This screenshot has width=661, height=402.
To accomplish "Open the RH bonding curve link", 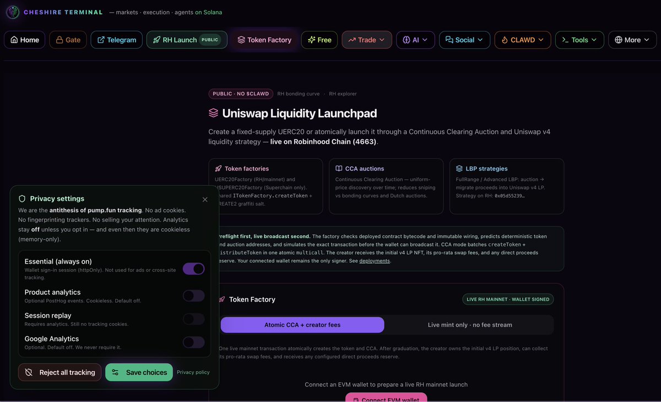I will tap(298, 94).
